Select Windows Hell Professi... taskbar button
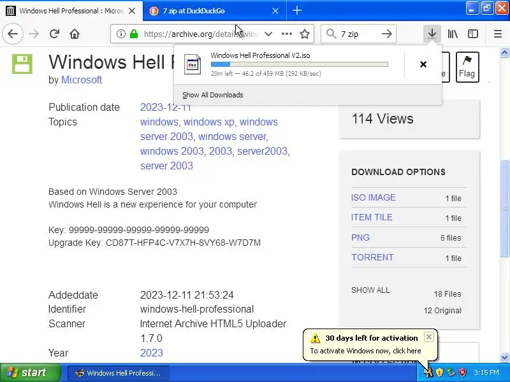The width and height of the screenshot is (510, 382). [x=119, y=373]
